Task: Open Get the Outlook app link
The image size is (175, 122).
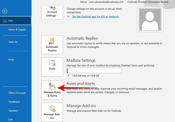Action: tap(95, 17)
